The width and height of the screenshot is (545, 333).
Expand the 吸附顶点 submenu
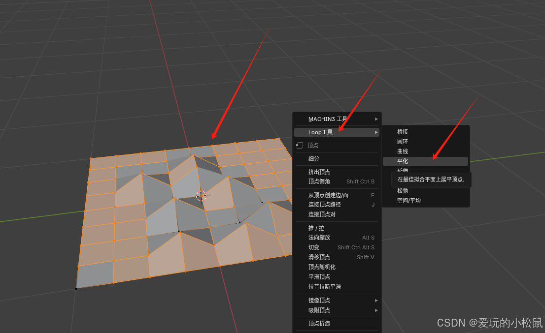pos(337,310)
